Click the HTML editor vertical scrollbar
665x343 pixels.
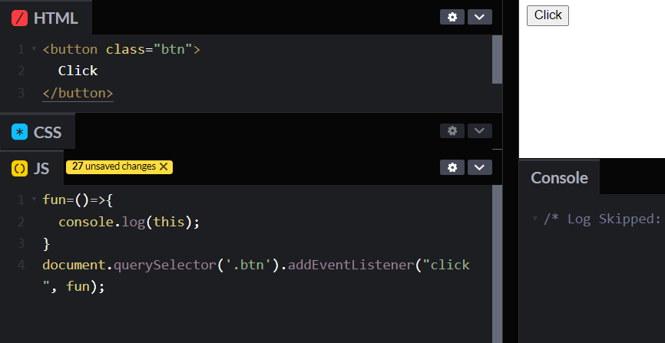tap(497, 60)
